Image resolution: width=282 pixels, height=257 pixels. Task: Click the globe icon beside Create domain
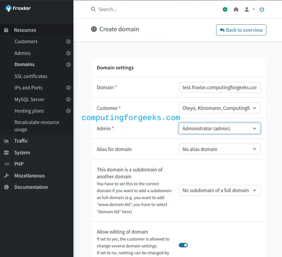94,29
